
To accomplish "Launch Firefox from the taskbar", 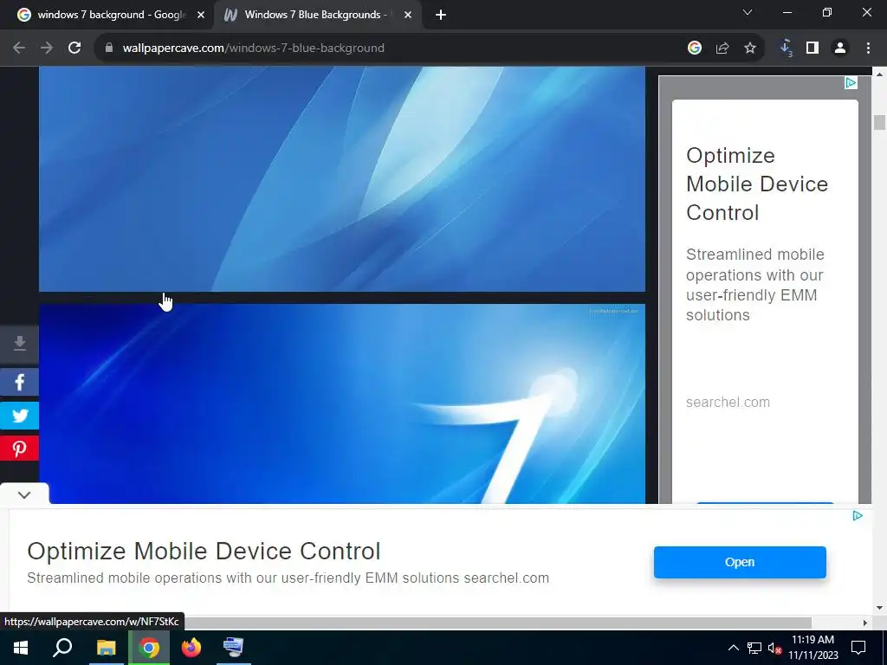I will tap(191, 648).
